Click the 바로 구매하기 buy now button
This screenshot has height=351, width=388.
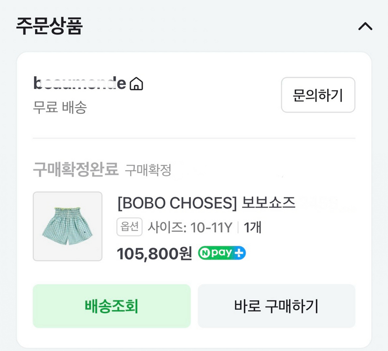point(276,306)
